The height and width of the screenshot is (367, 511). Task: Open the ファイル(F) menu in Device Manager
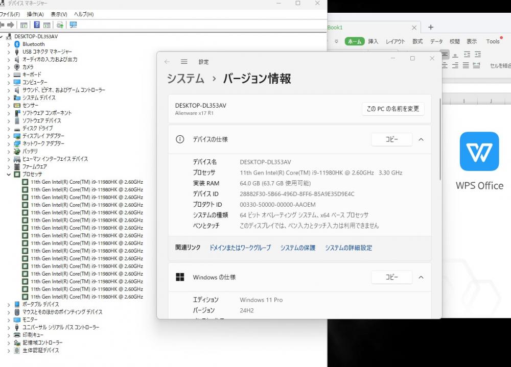9,14
